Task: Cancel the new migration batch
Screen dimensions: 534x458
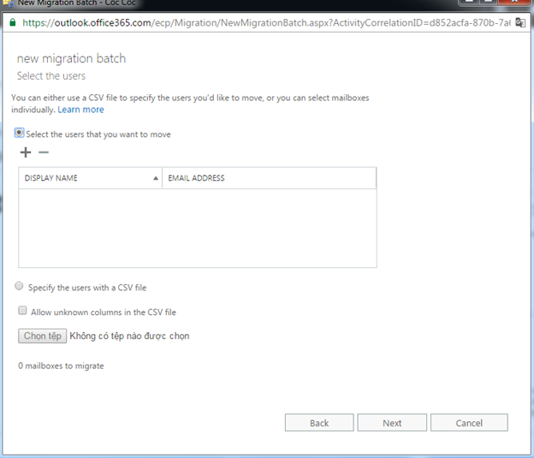Action: 469,423
